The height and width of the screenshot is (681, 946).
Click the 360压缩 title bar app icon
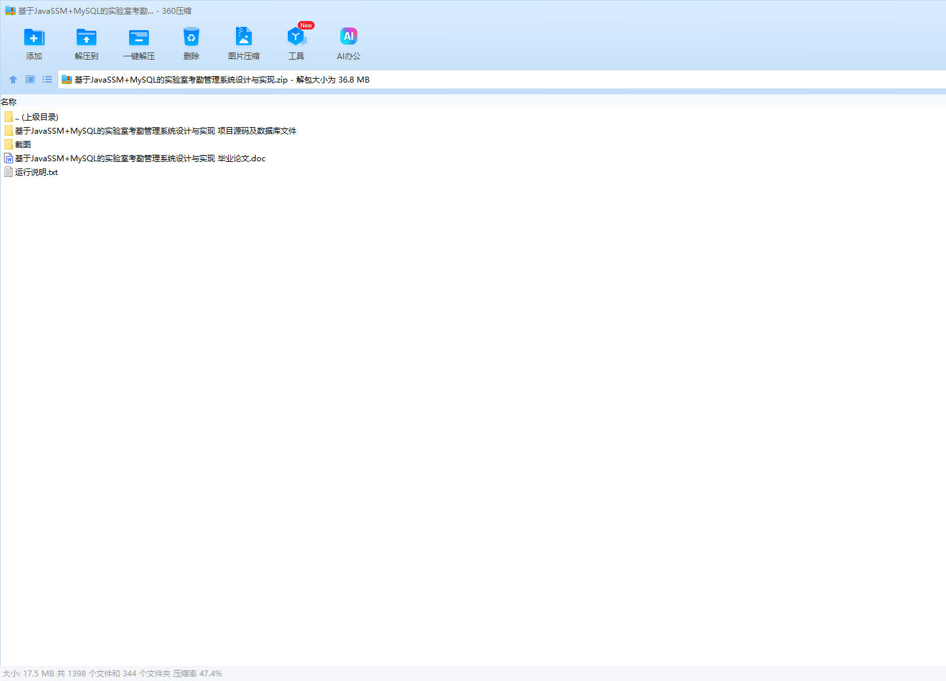click(10, 11)
